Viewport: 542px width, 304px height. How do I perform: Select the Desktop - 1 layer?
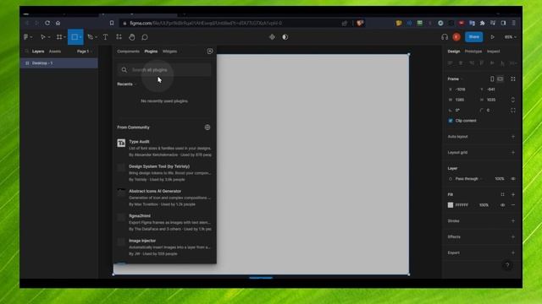click(x=59, y=63)
